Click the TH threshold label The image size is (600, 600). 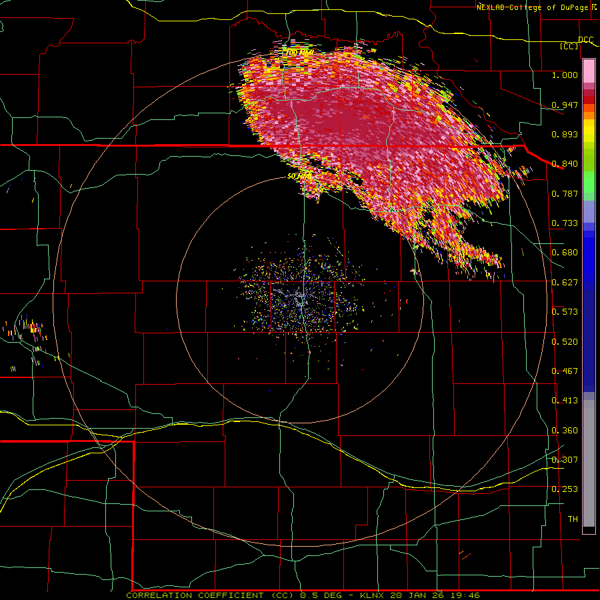point(573,519)
